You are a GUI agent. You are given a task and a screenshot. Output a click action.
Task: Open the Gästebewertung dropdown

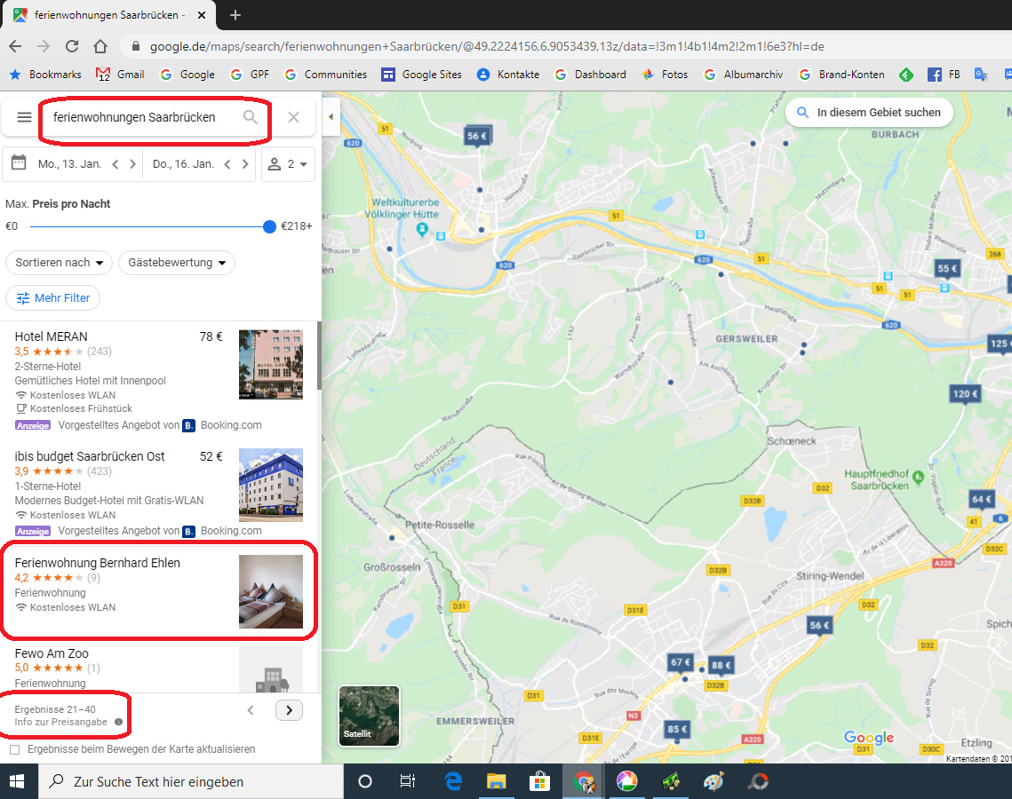coord(177,263)
